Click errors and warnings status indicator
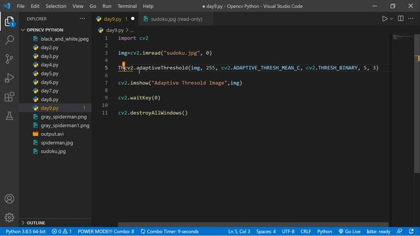The width and height of the screenshot is (420, 236). coord(62,231)
